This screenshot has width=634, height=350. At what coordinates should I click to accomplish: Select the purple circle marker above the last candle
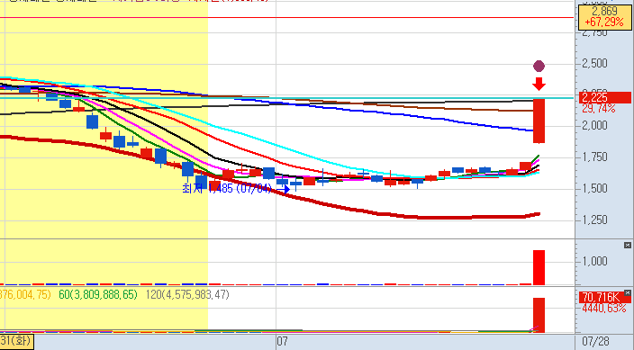(539, 66)
